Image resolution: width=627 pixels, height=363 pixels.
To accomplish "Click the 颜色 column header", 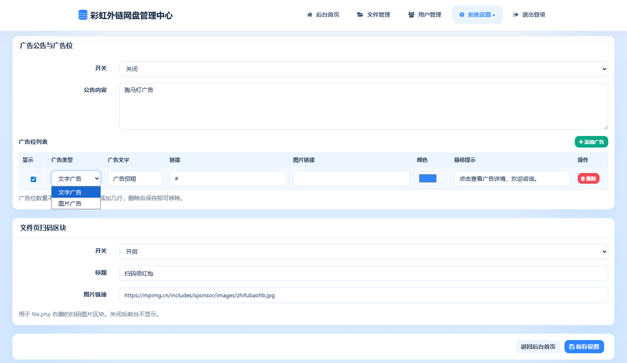I will click(x=422, y=160).
